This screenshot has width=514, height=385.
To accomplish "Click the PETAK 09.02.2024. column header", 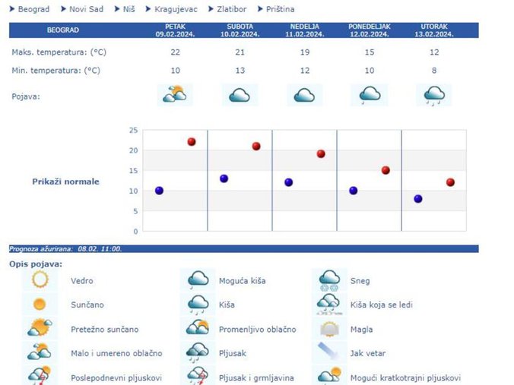I will click(x=175, y=30).
